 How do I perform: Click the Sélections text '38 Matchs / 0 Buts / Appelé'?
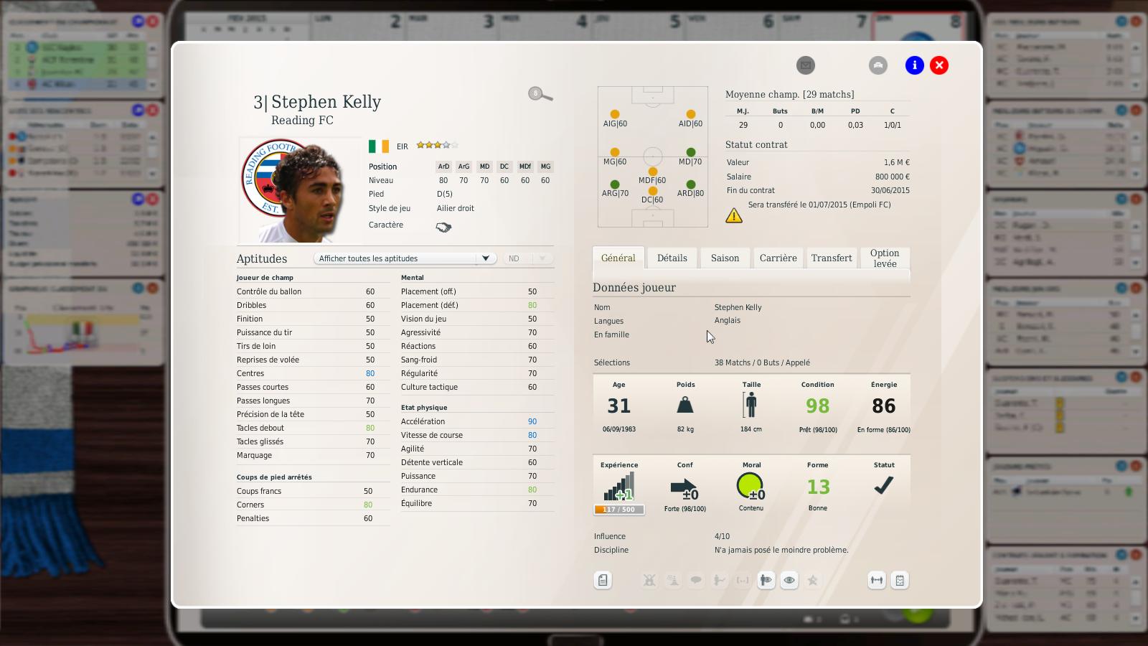pos(762,362)
